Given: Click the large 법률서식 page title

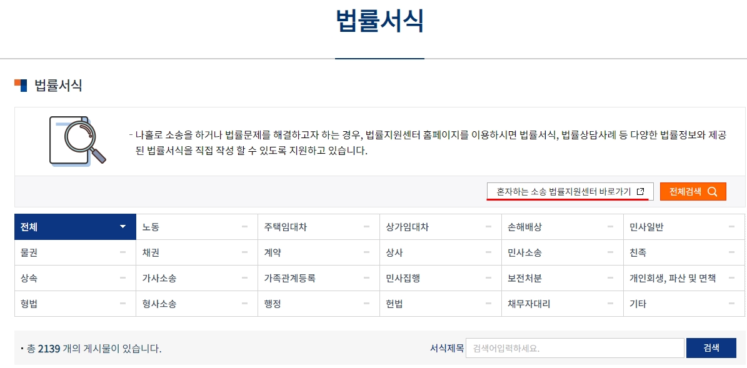Looking at the screenshot, I should (x=379, y=21).
